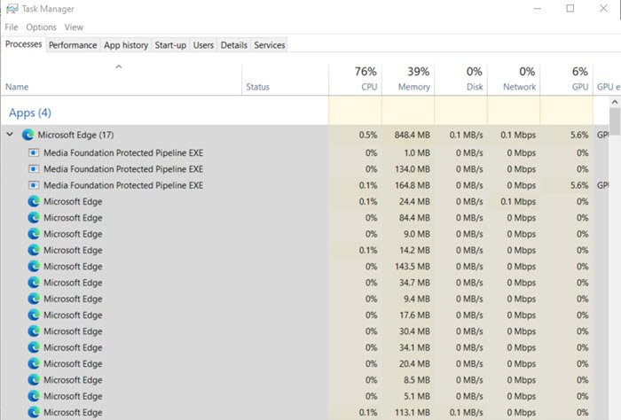Viewport: 621px width, 420px height.
Task: Open the Services tab
Action: [x=270, y=45]
